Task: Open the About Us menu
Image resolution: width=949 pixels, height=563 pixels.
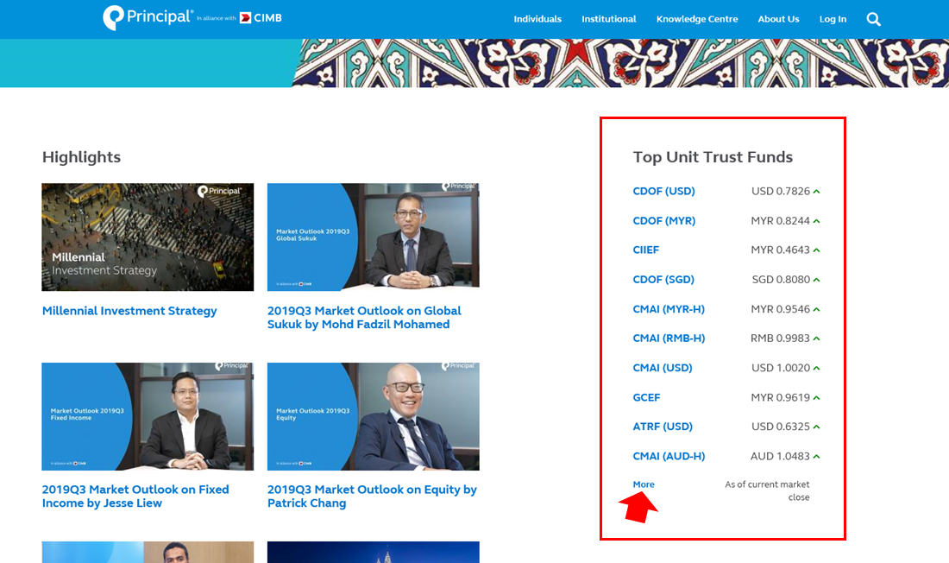Action: tap(778, 19)
